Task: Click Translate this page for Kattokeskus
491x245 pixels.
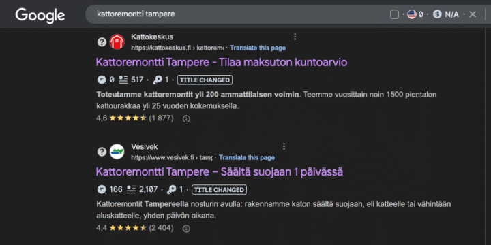Action: pos(258,48)
